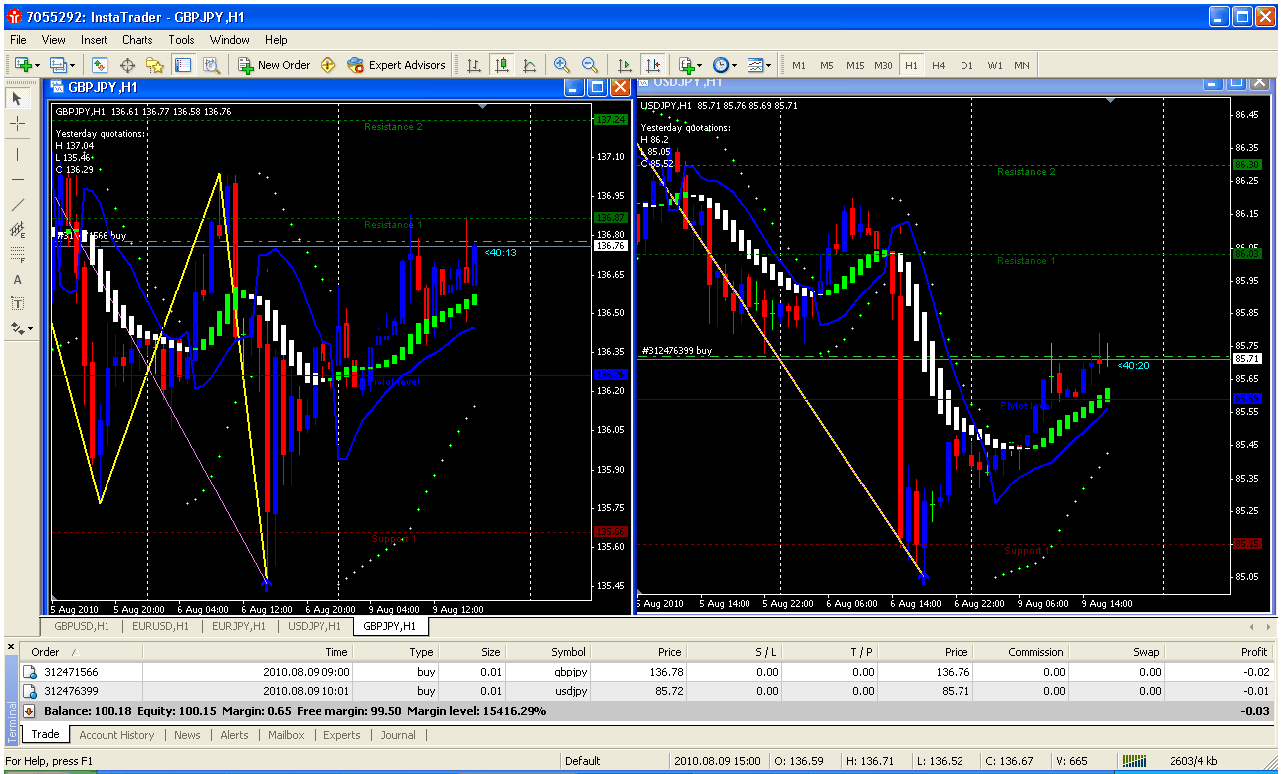Screen dimensions: 1282x774
Task: Toggle the Terminal window toolbar button
Action: click(x=183, y=65)
